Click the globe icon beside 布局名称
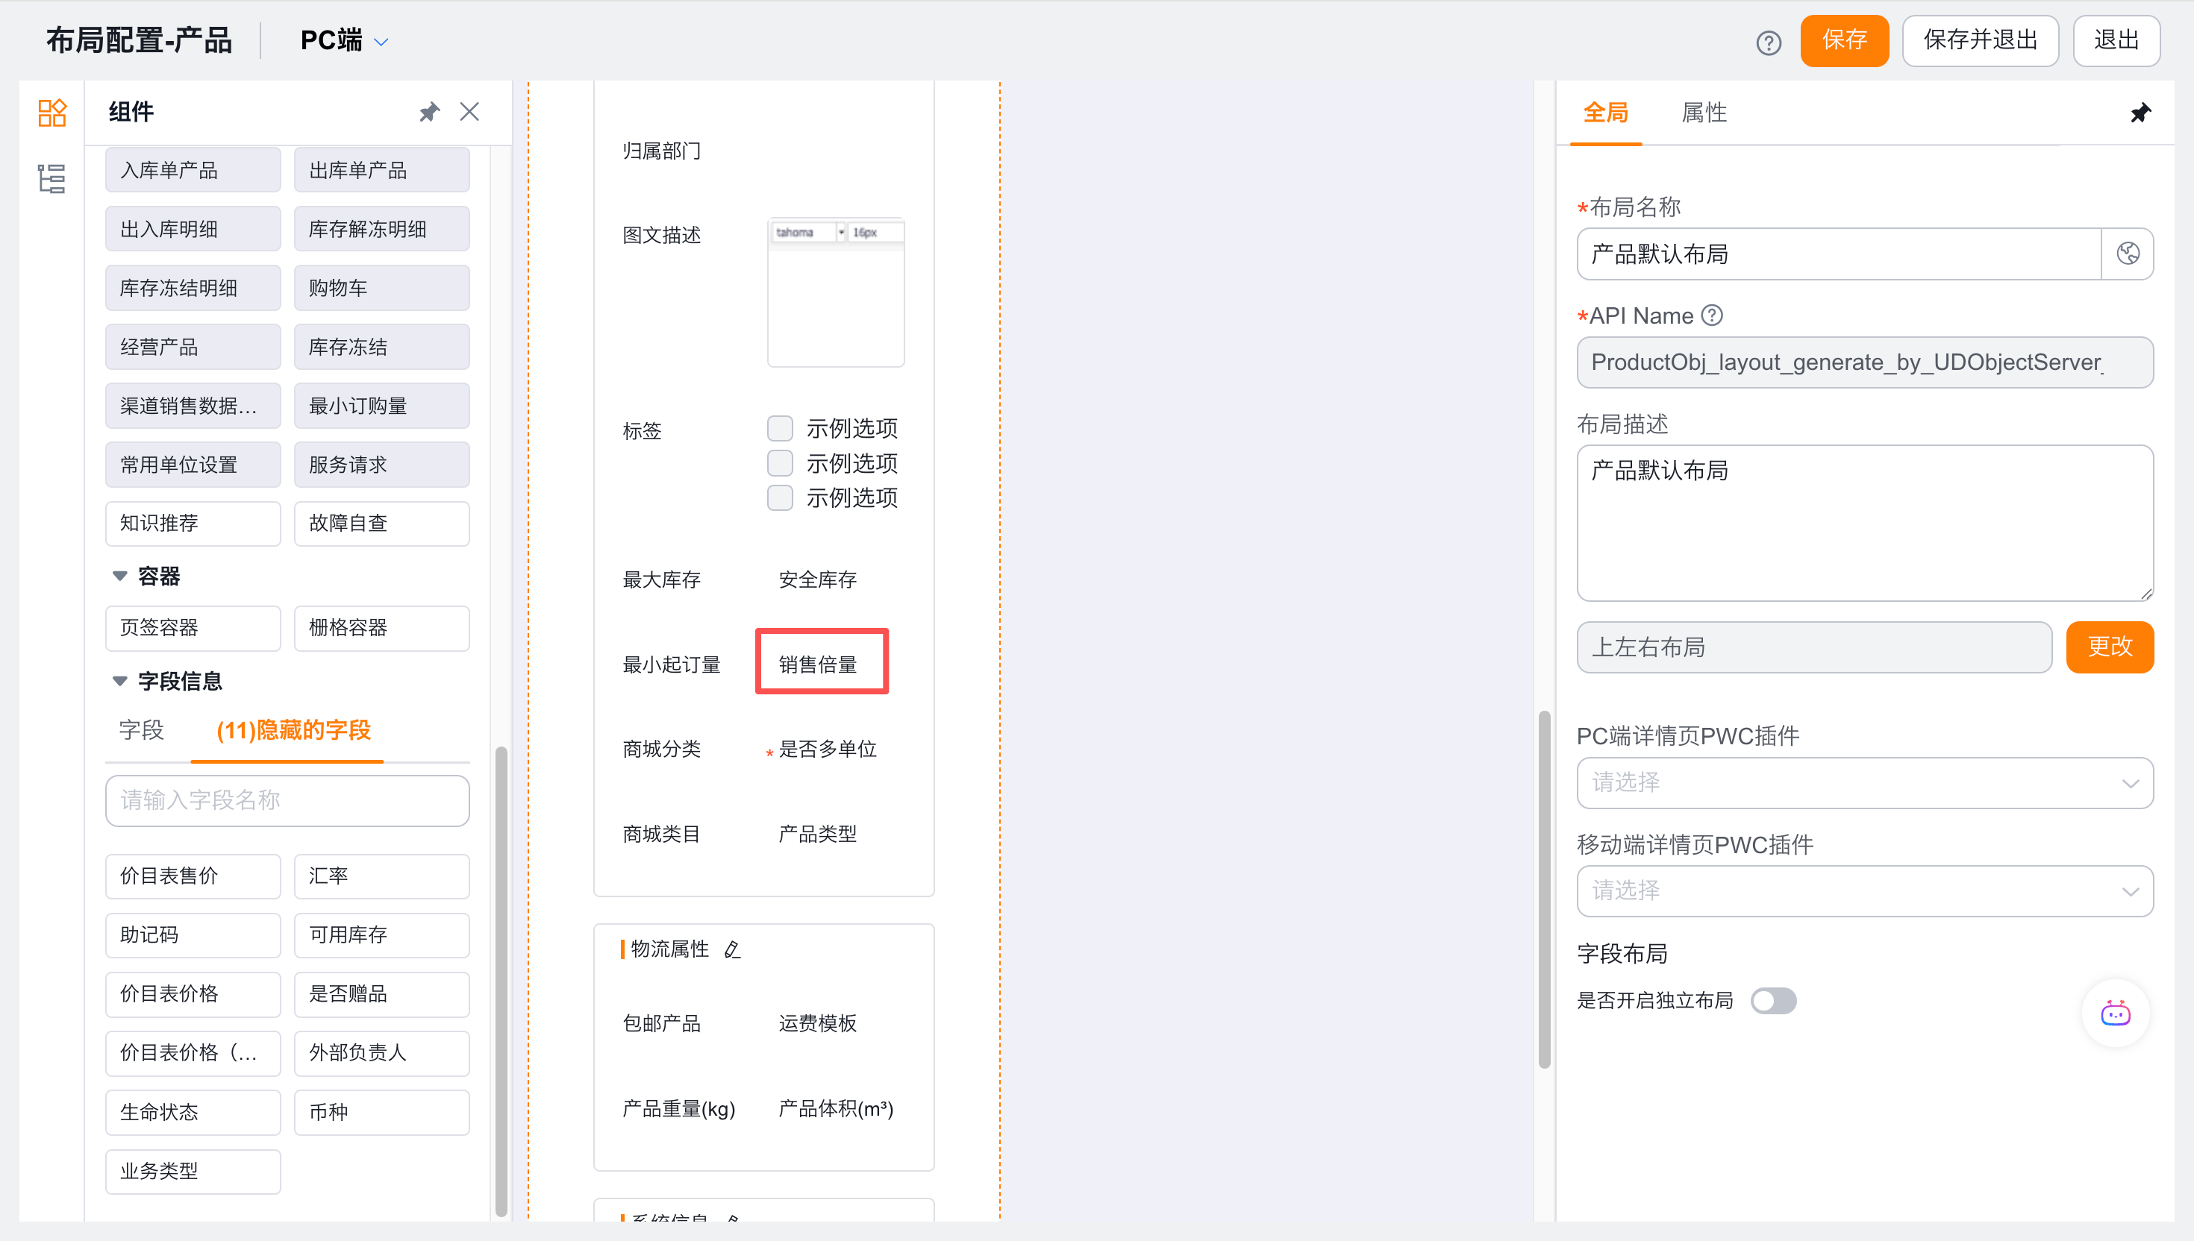Screen dimensions: 2194x1241 [x=2127, y=254]
